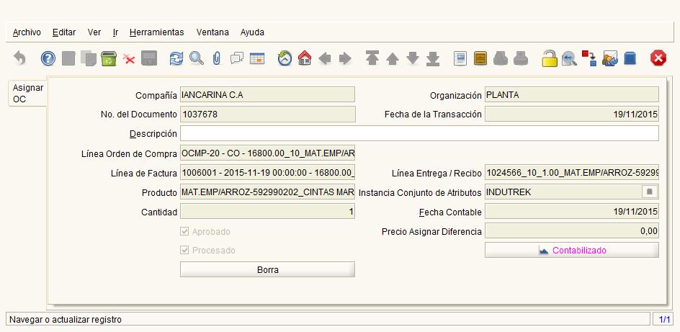Click the yellow padlock record lock icon
Screen dimensions: 680x332
point(550,58)
